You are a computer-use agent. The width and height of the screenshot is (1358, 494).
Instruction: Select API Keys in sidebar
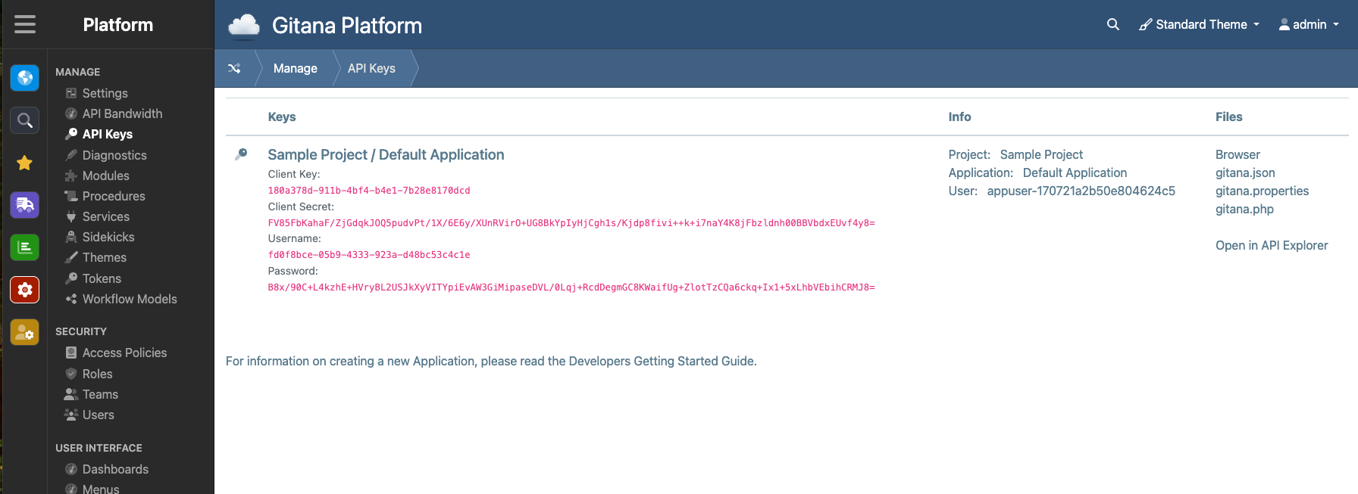[108, 134]
